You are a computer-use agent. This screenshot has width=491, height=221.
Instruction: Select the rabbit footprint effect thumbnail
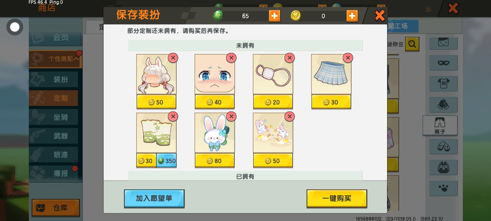click(x=273, y=133)
